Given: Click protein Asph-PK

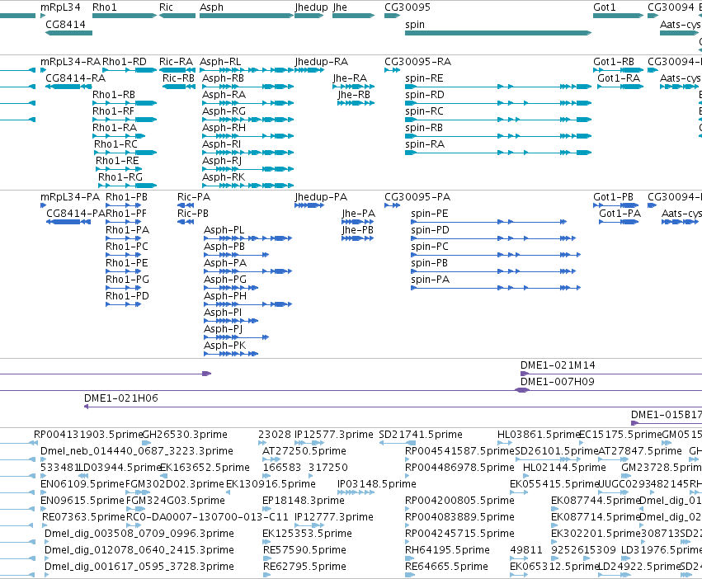Looking at the screenshot, I should pos(231,354).
